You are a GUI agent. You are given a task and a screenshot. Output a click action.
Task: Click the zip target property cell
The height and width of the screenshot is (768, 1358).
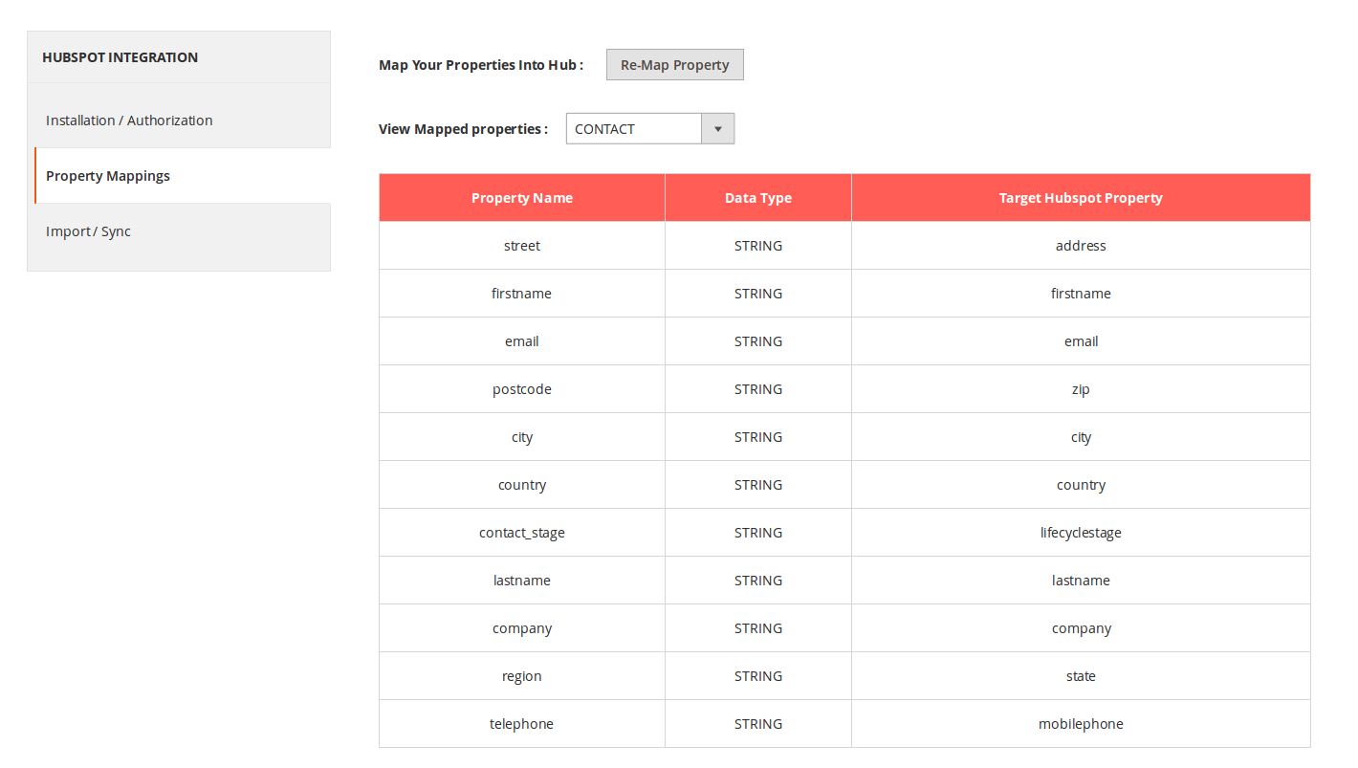tap(1081, 389)
